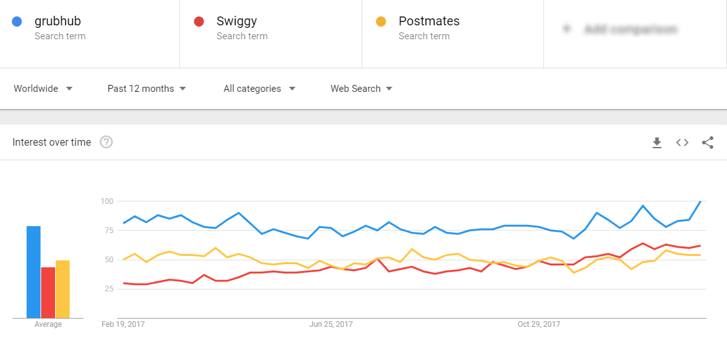
Task: Open the Past 12 months dropdown
Action: click(x=146, y=89)
